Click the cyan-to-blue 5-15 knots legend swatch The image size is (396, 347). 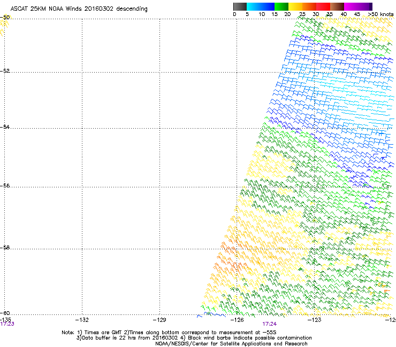261,6
